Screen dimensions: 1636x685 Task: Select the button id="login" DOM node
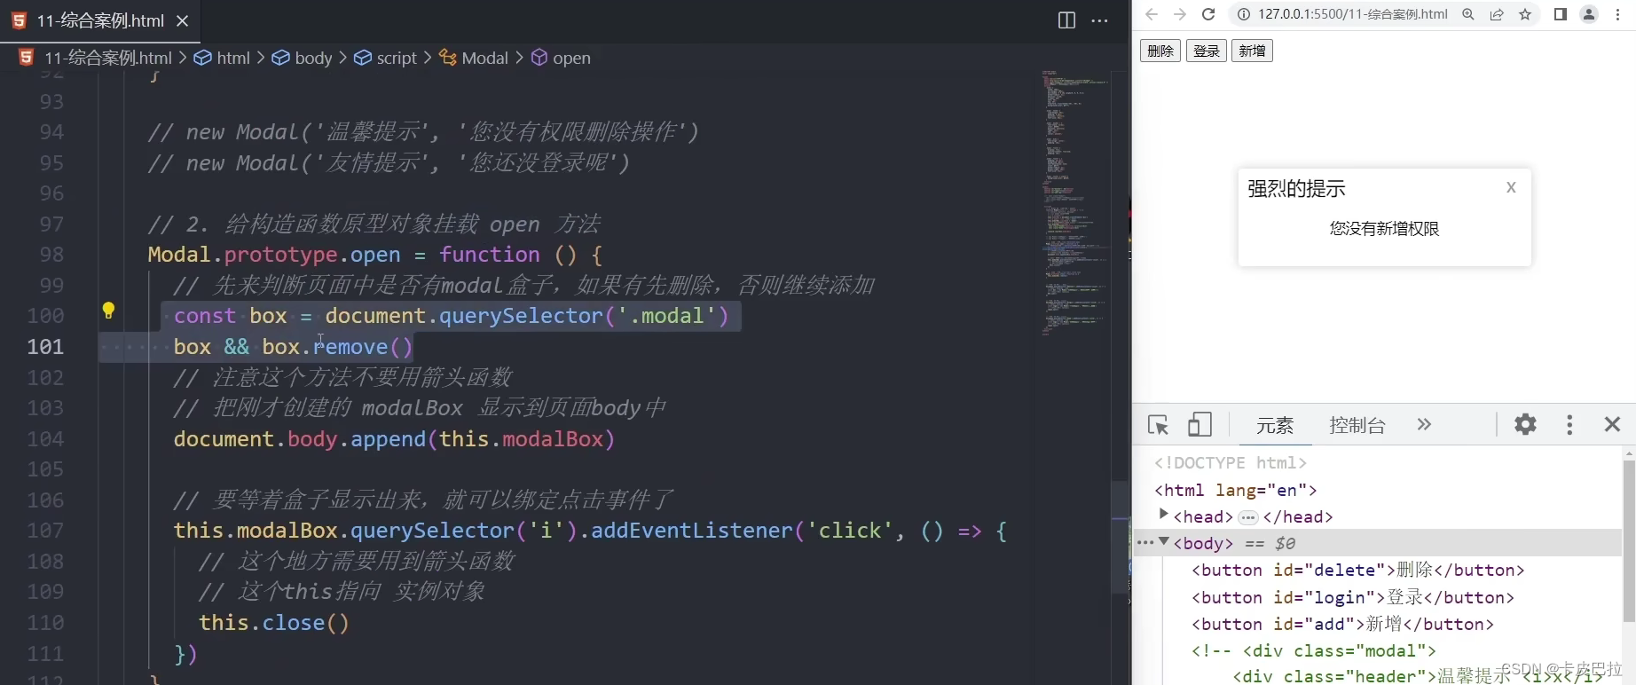[x=1353, y=597]
